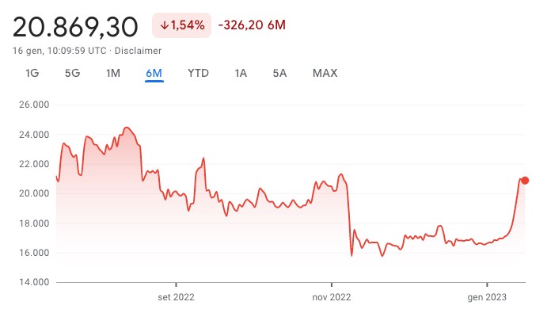Open the 1M chart range
This screenshot has width=551, height=313.
click(113, 73)
